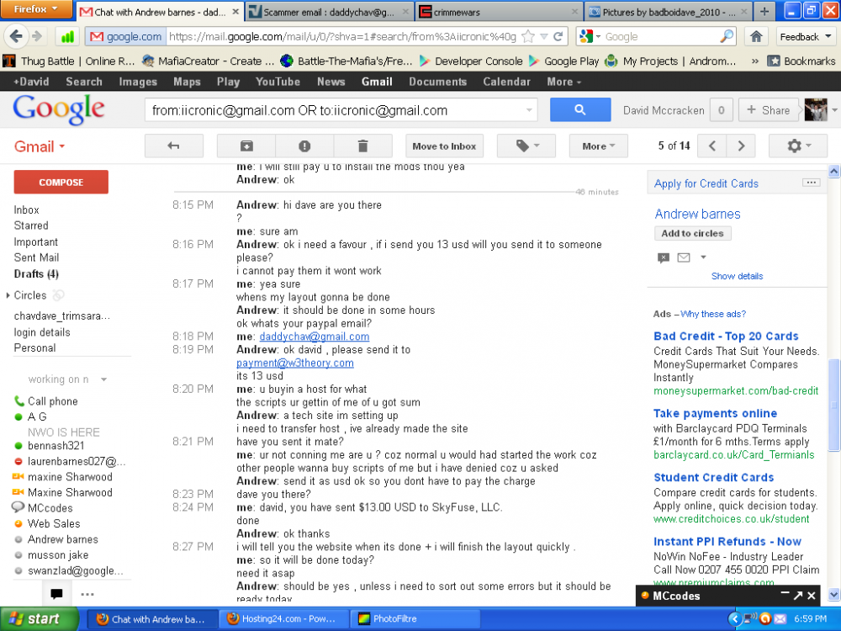Open the More dropdown in Gmail toolbar
Image resolution: width=841 pixels, height=631 pixels.
pos(599,146)
